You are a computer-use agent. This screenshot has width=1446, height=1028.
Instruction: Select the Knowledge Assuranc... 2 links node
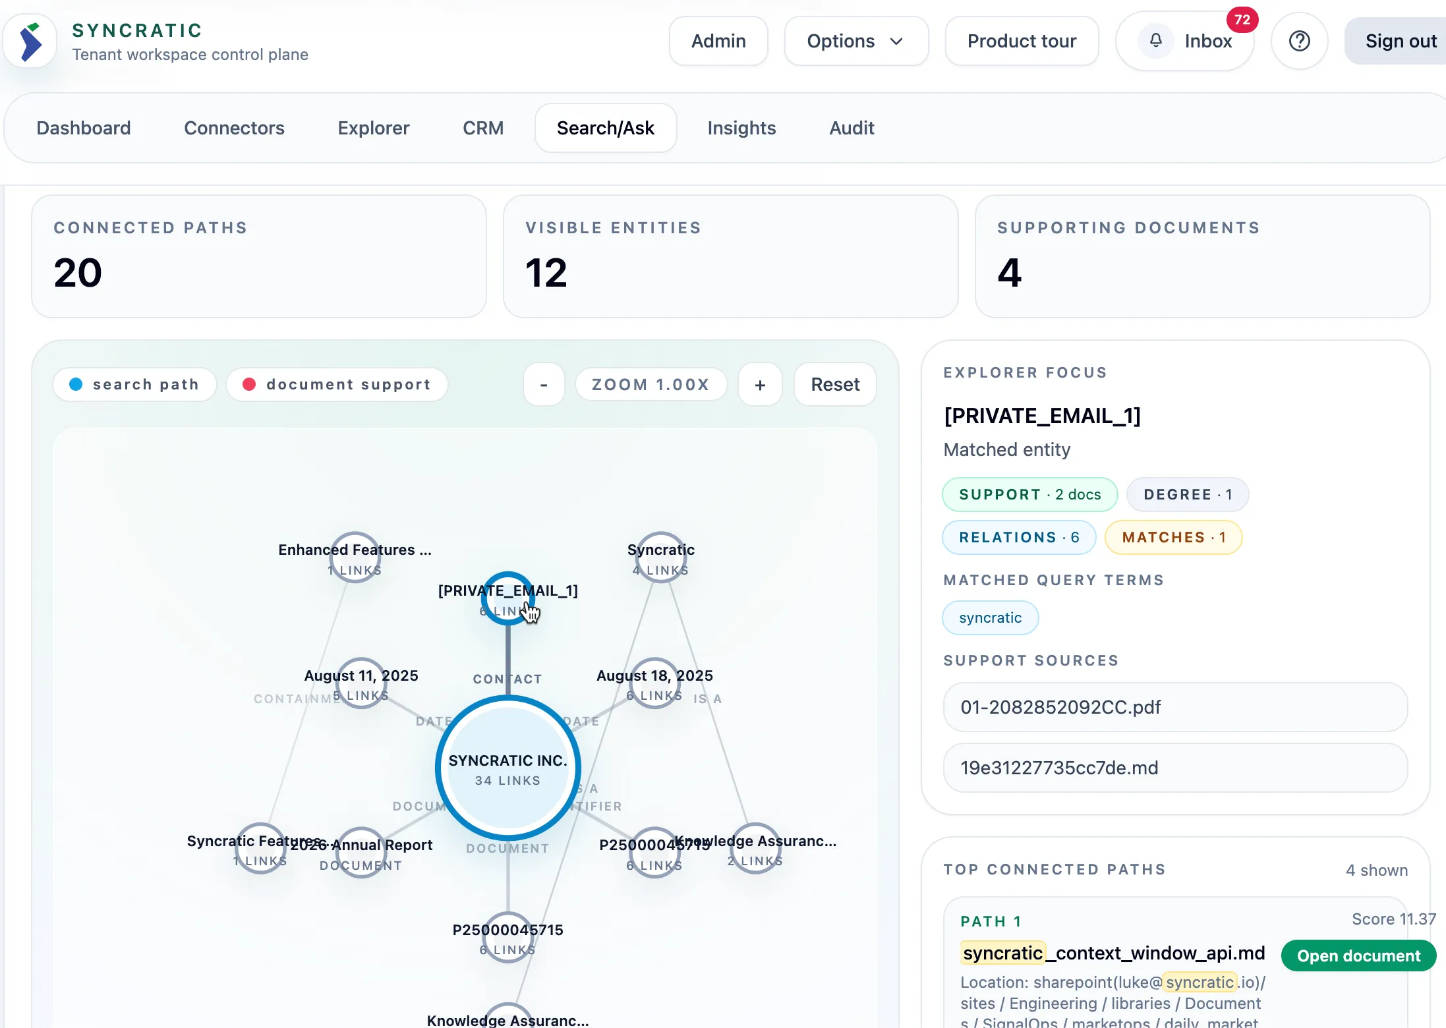pyautogui.click(x=755, y=849)
